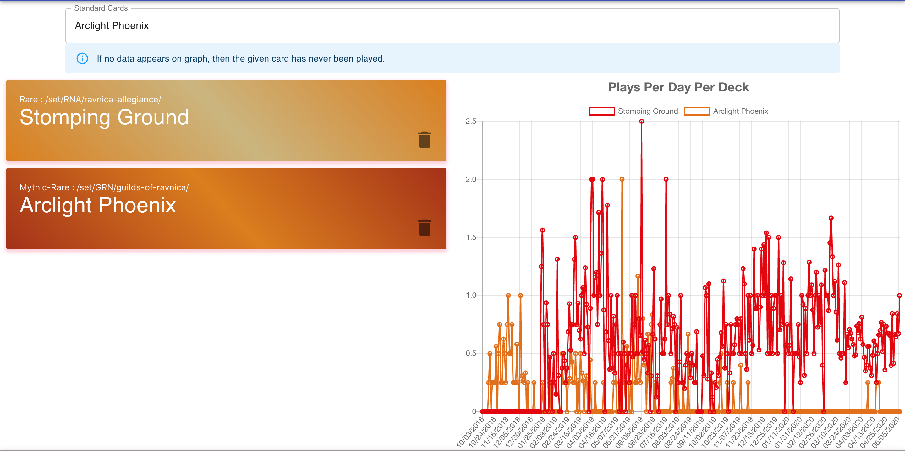Image resolution: width=905 pixels, height=451 pixels.
Task: Click the Mythic-Rare guilds-of-ravnica set path
Action: click(x=104, y=187)
